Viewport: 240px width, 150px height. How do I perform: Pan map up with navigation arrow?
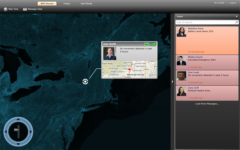tap(18, 120)
